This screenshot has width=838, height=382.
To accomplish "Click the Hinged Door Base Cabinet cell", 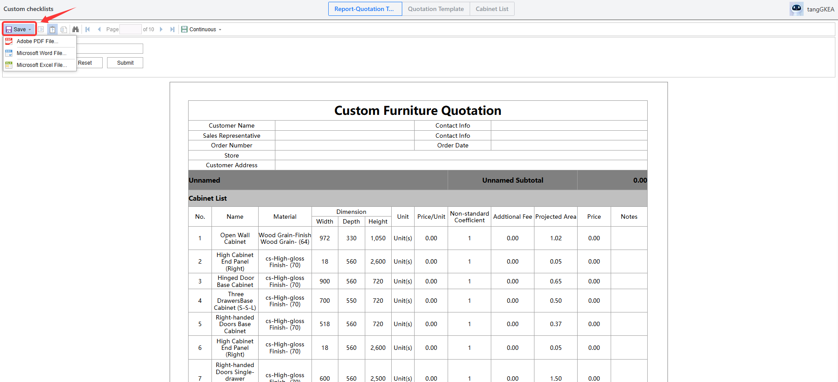I will tap(235, 281).
